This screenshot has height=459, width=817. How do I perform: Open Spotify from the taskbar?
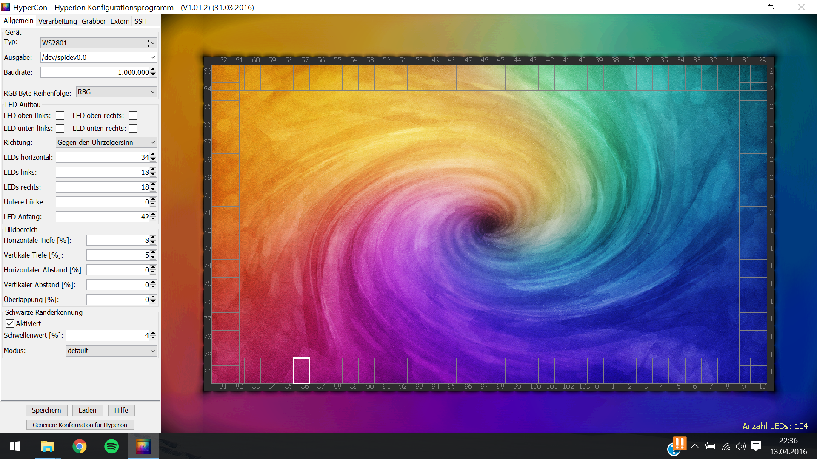point(111,446)
